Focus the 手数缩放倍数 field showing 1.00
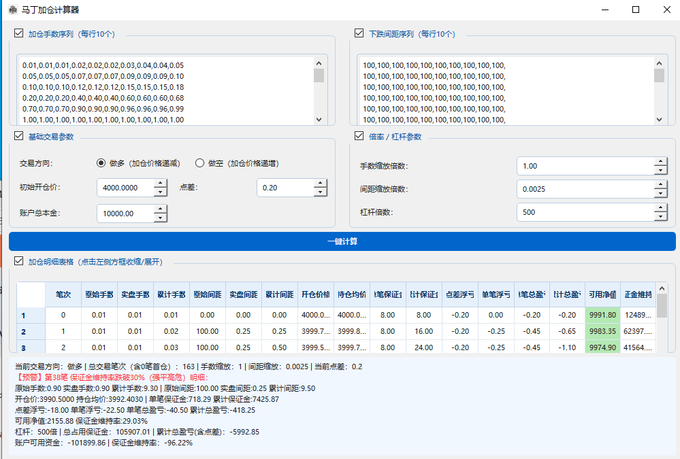The height and width of the screenshot is (459, 680). (x=585, y=166)
